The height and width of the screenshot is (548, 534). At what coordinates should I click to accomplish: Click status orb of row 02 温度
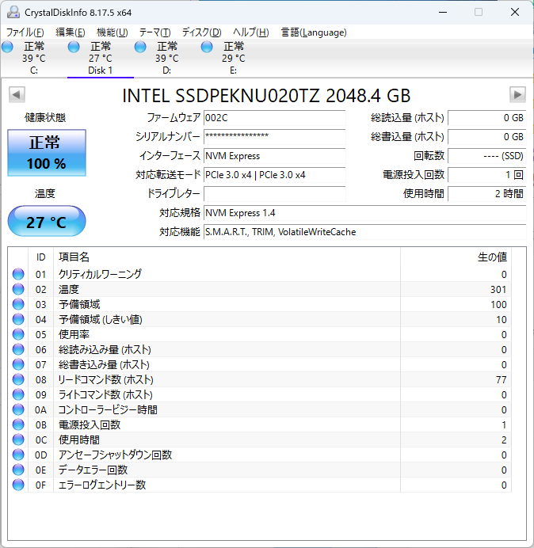coord(18,289)
